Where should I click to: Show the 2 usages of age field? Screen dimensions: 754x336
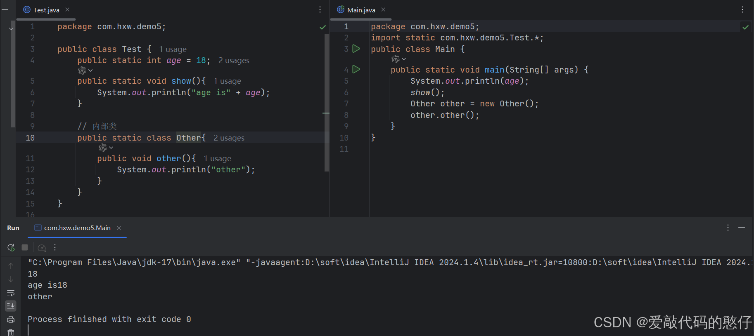coord(234,61)
